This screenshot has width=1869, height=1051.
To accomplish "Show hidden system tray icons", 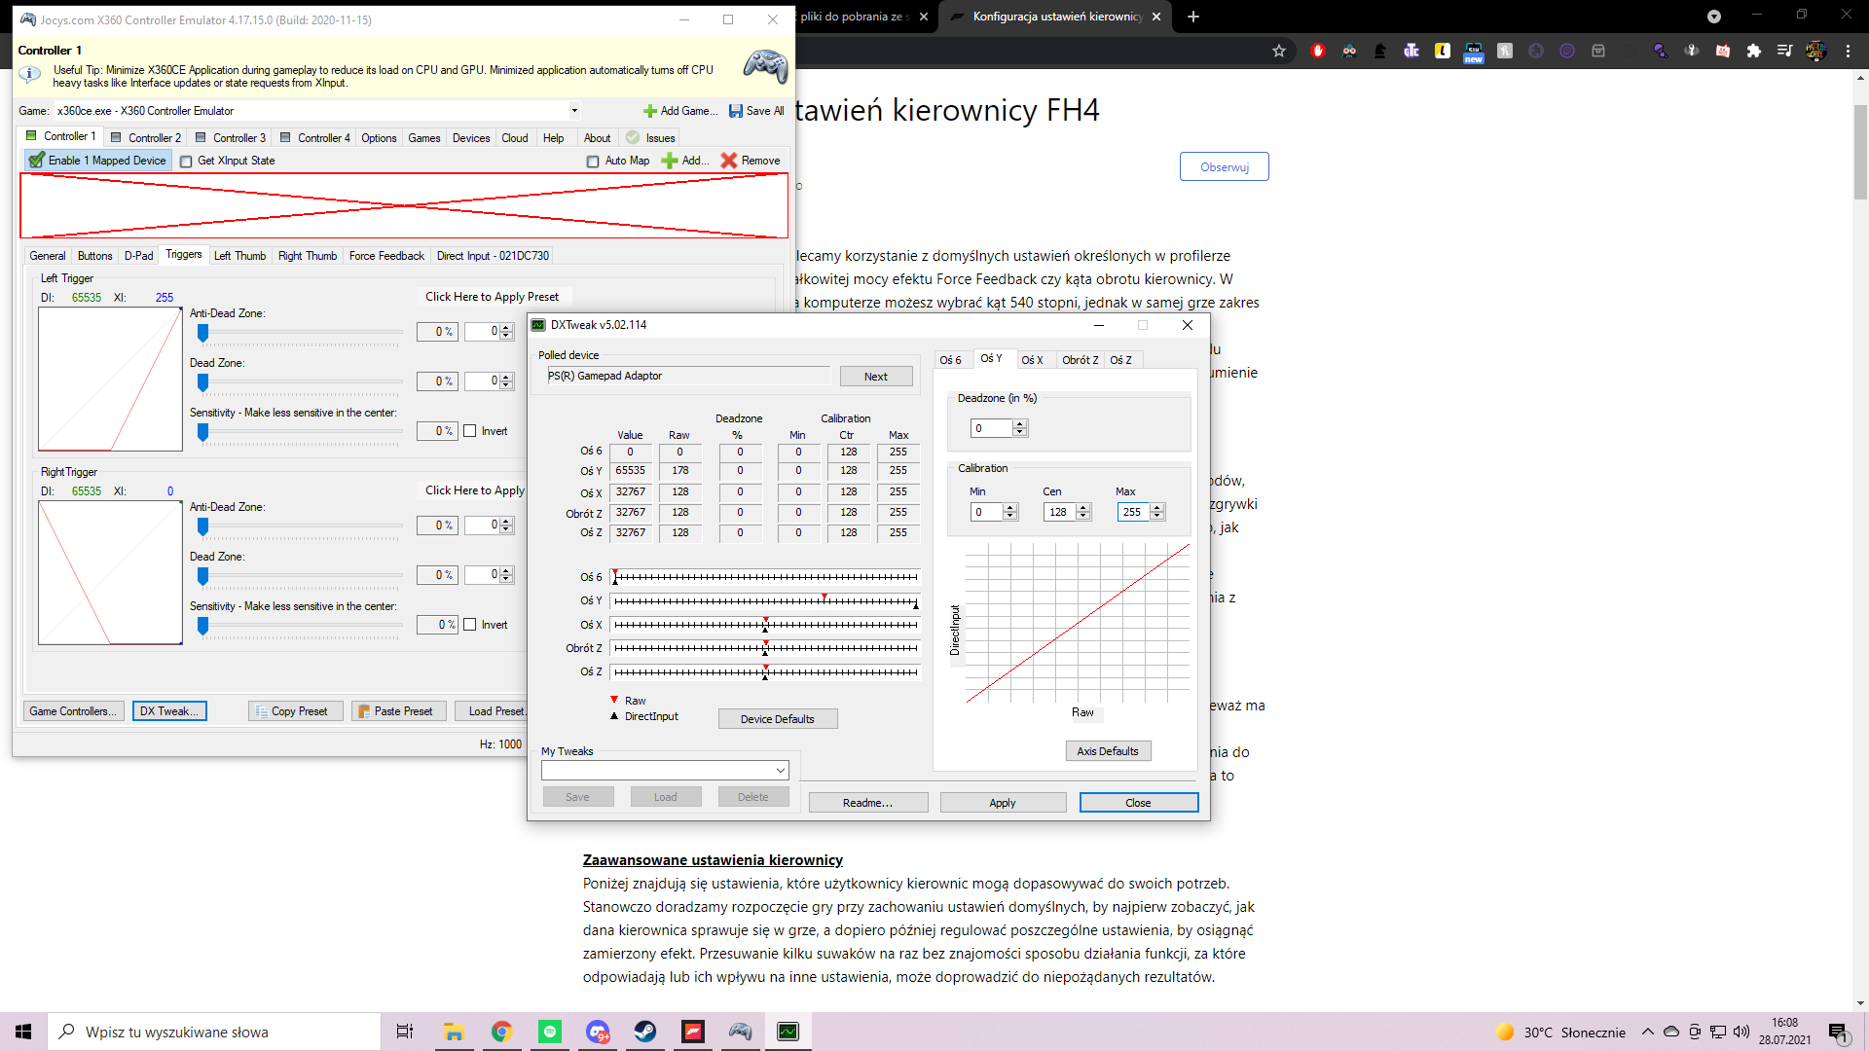I will point(1647,1032).
